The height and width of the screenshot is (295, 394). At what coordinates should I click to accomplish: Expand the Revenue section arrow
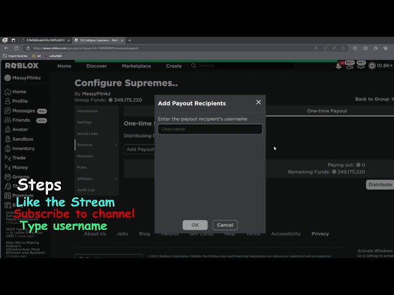tap(116, 145)
